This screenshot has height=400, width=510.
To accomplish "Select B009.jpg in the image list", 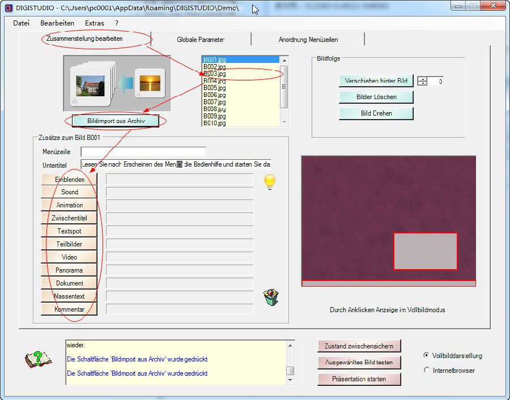I will click(x=241, y=116).
